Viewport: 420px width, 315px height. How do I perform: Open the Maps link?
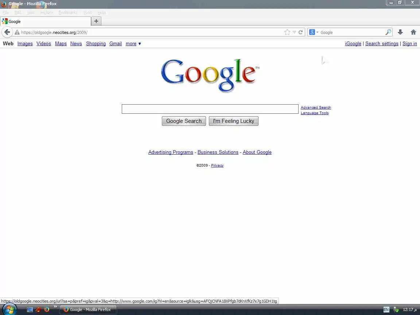click(61, 44)
